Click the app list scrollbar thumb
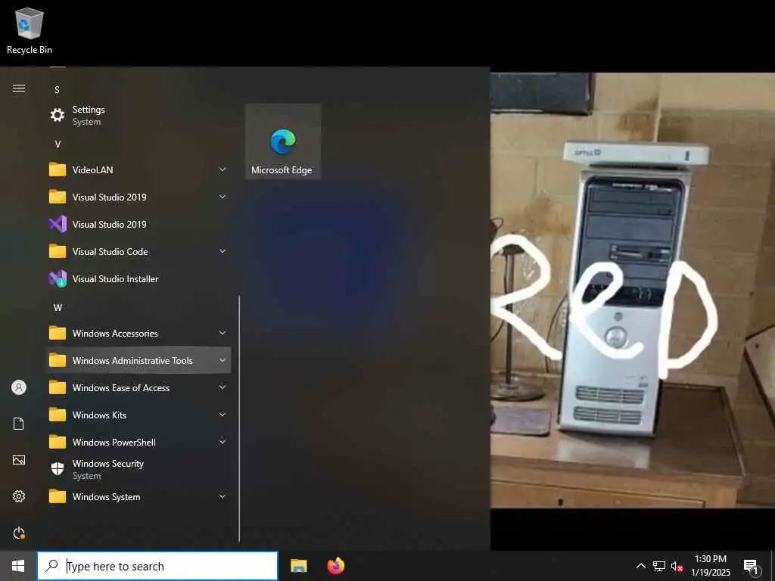The height and width of the screenshot is (581, 775). [239, 419]
